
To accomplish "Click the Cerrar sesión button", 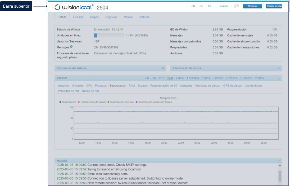I will pos(274,6).
